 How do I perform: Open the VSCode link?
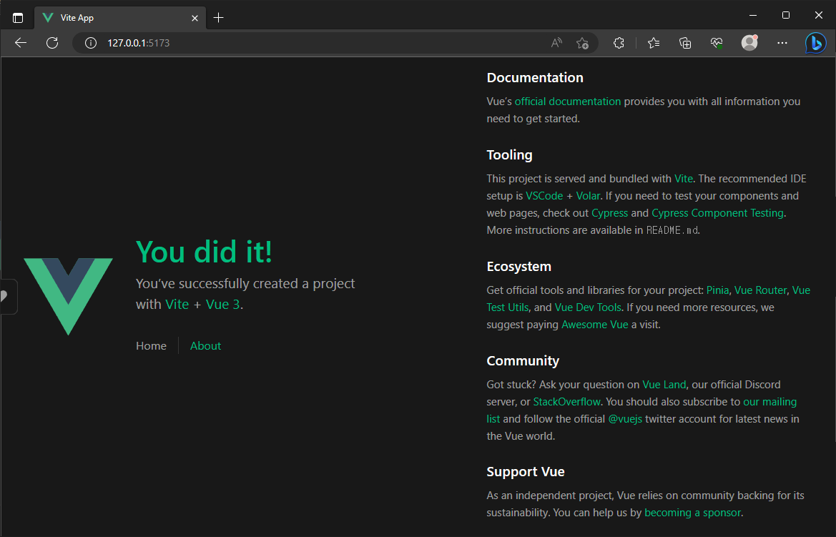[x=544, y=196]
